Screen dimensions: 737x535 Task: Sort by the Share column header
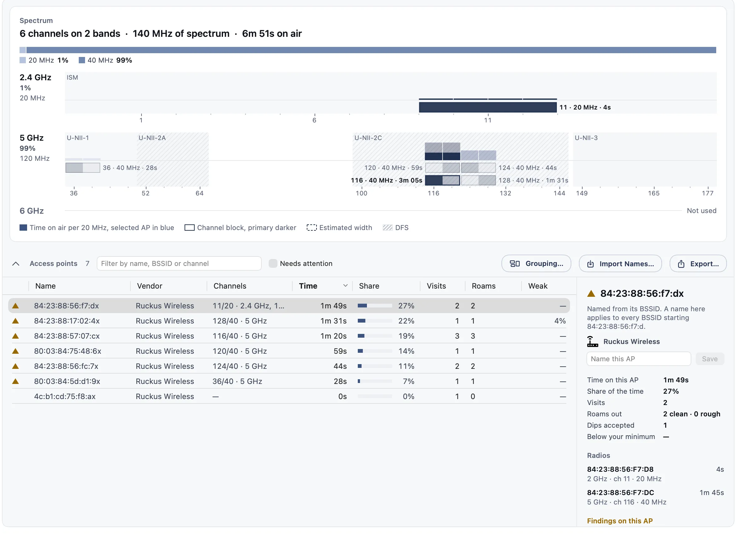click(369, 286)
